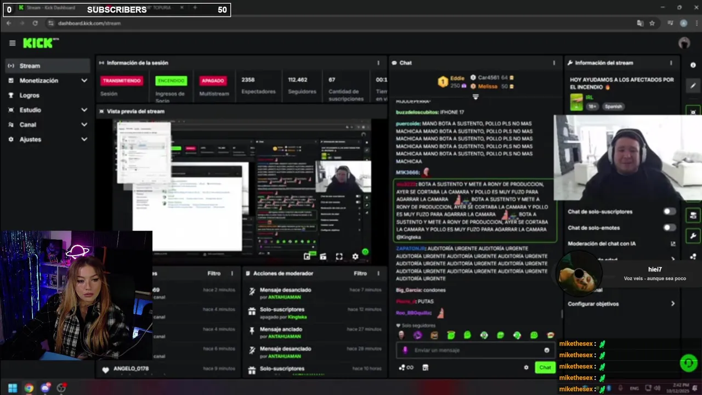Open Acciones de moderador options menu
702x395 pixels.
(x=378, y=273)
